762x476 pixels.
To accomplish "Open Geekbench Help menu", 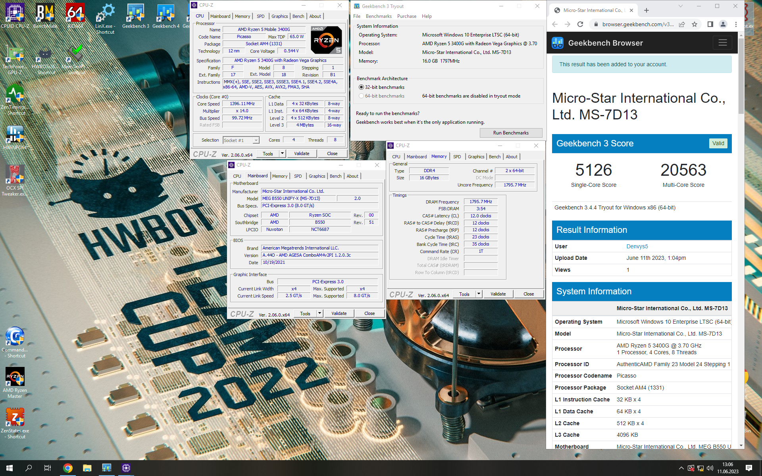I will (x=427, y=16).
